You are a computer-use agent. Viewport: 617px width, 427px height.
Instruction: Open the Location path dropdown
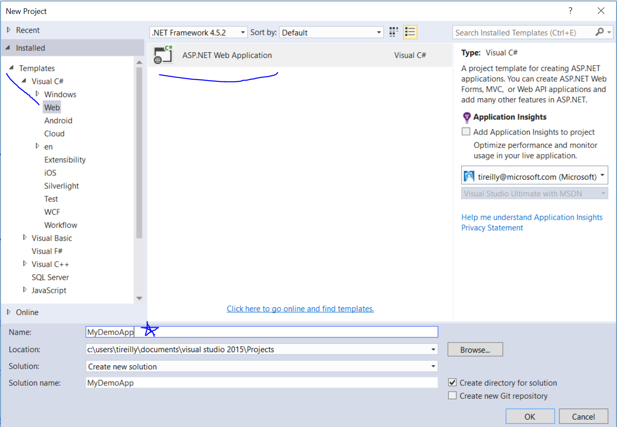click(433, 350)
